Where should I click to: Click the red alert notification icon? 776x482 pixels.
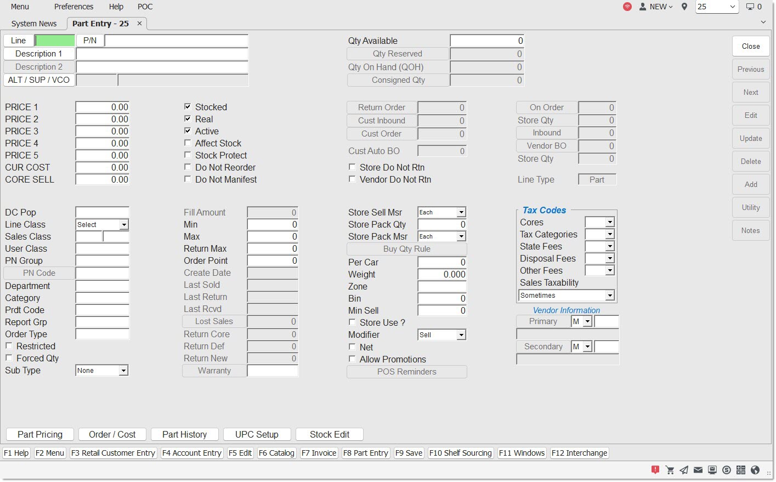pyautogui.click(x=655, y=470)
